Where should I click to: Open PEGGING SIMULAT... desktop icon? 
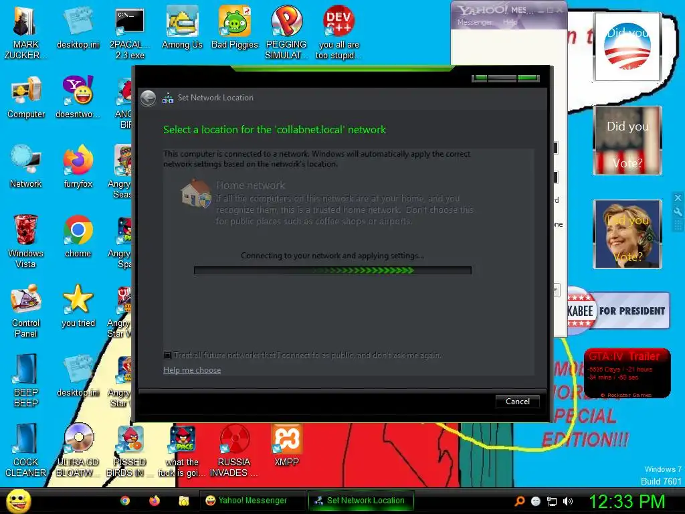(x=286, y=32)
